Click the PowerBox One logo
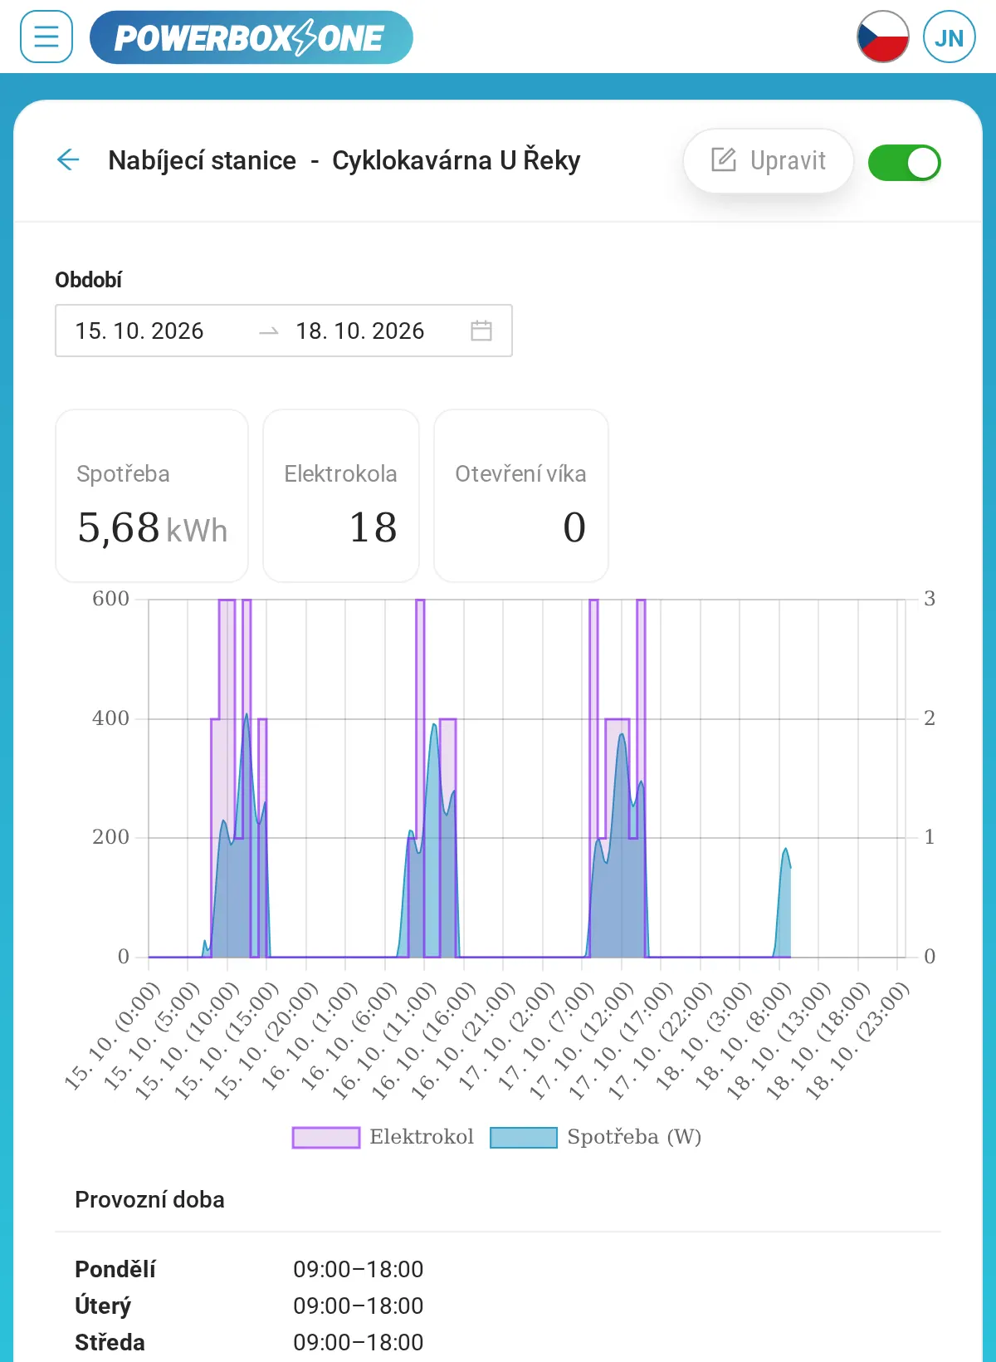The width and height of the screenshot is (996, 1362). [x=251, y=37]
